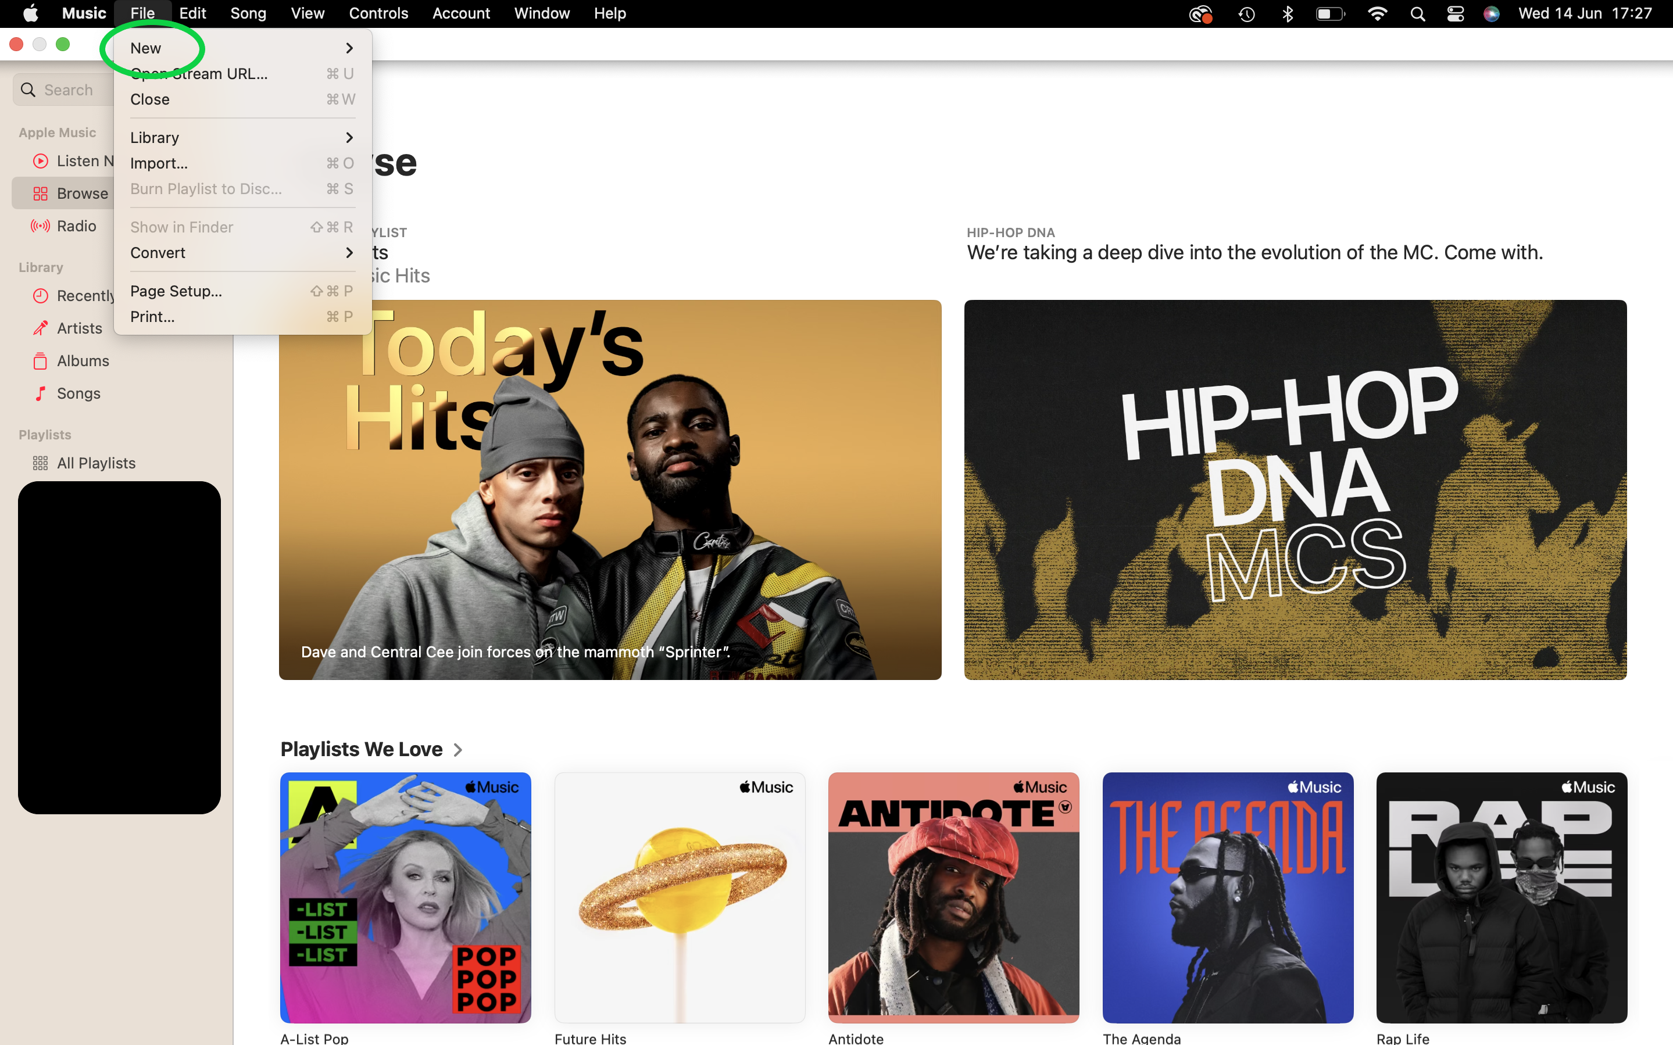Open the Hip-Hop DNA MCs banner
1673x1045 pixels.
pyautogui.click(x=1295, y=490)
